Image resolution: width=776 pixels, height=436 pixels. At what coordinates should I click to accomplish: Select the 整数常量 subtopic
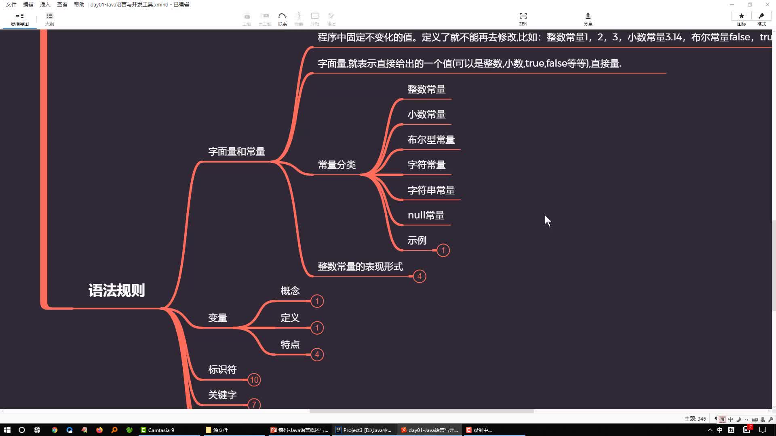point(427,89)
